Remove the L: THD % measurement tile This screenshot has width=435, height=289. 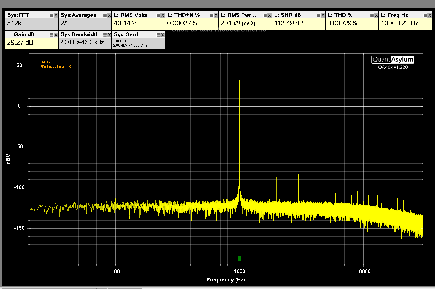pyautogui.click(x=376, y=16)
